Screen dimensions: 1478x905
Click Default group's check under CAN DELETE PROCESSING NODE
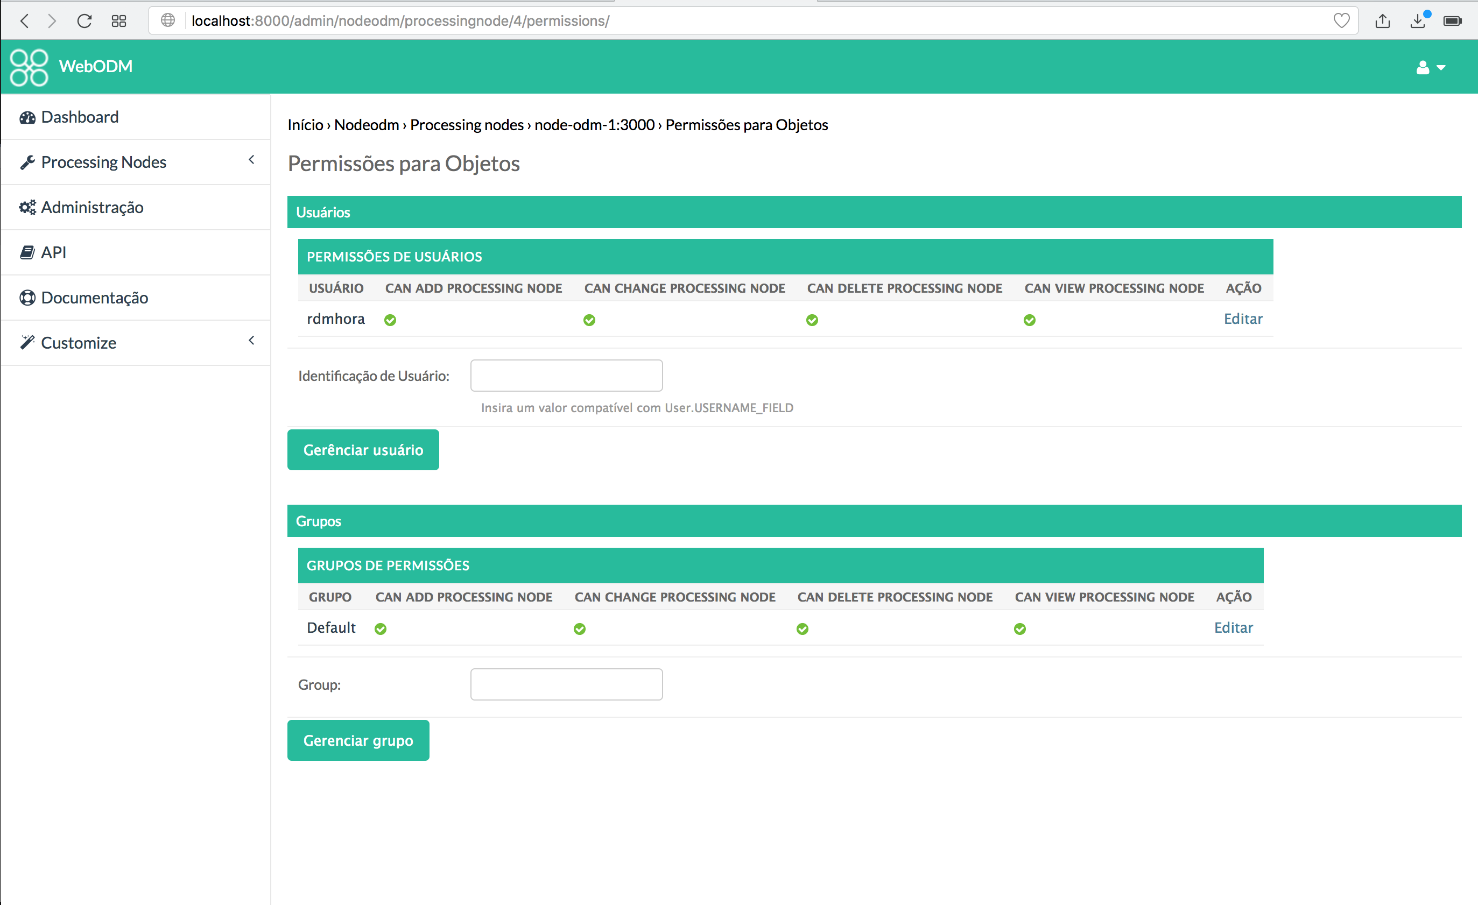pos(802,628)
